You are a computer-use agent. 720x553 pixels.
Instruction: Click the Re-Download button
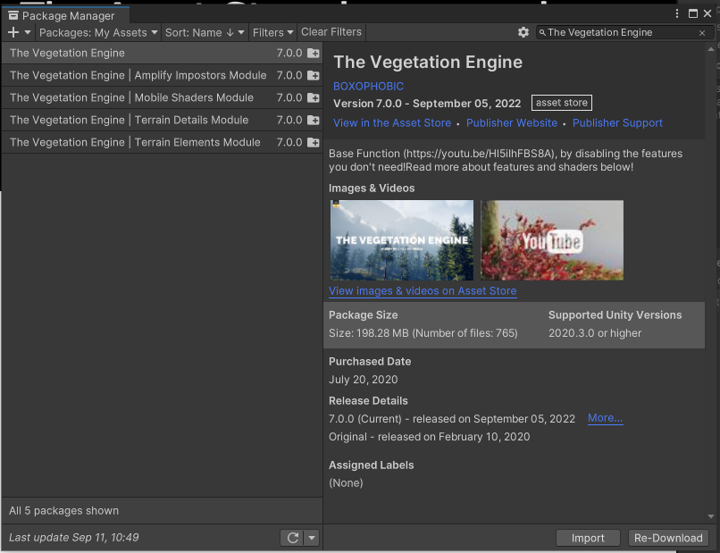[x=668, y=538]
